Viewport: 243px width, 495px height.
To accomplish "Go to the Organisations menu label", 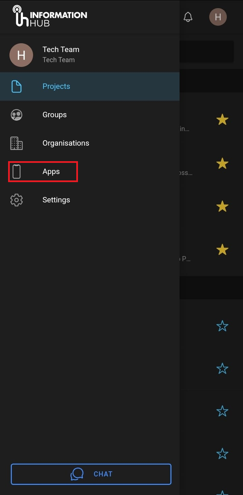I will pyautogui.click(x=66, y=143).
